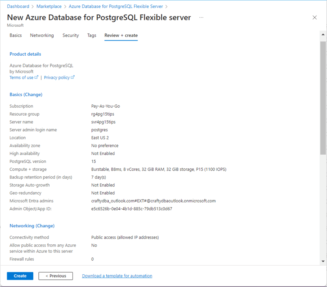Open Marketplace from the breadcrumb
The width and height of the screenshot is (327, 287).
pyautogui.click(x=49, y=7)
